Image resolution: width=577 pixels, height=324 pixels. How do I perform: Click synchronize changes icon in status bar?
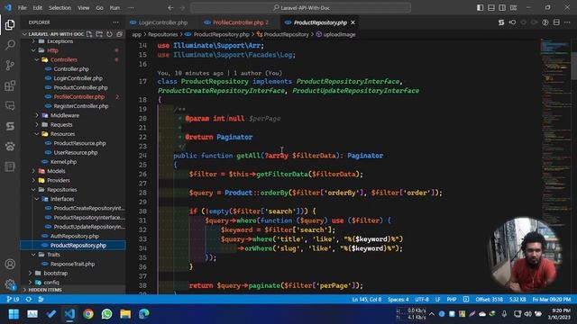(x=28, y=300)
